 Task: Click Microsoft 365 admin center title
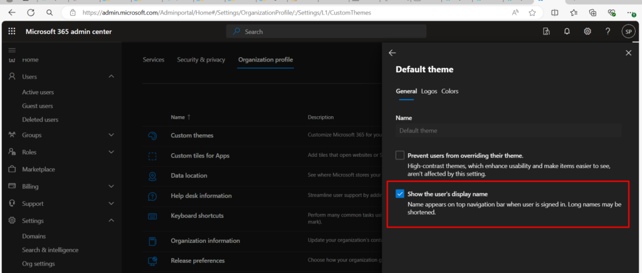point(68,31)
